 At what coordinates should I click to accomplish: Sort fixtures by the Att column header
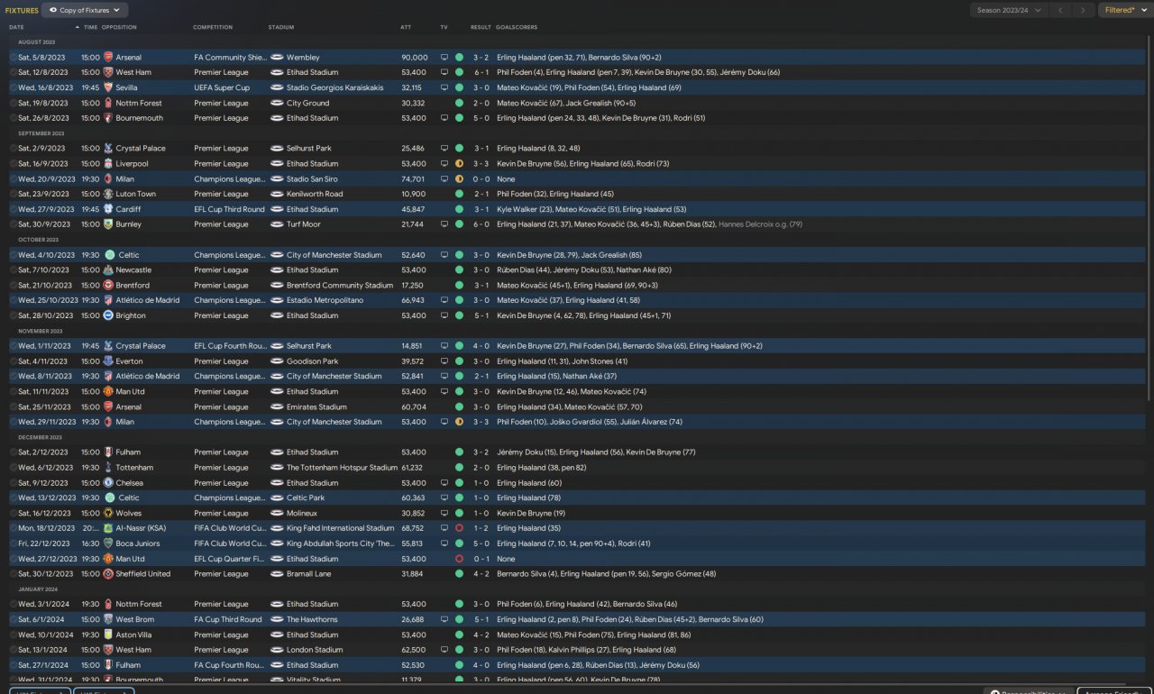(406, 27)
